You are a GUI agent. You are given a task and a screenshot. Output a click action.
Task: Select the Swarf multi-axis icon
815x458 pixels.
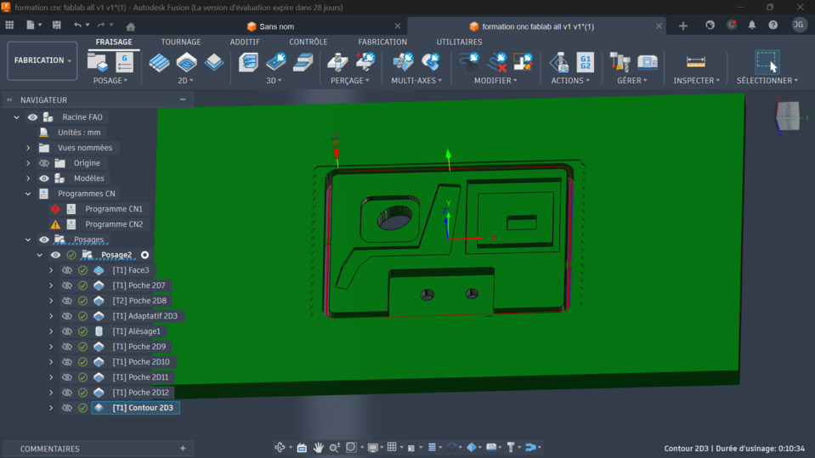(403, 62)
